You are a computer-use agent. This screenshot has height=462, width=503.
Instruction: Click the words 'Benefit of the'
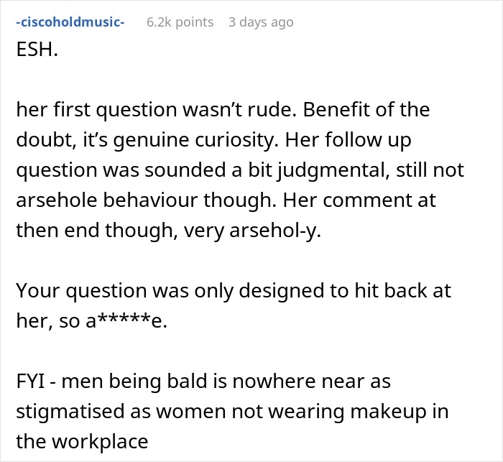pyautogui.click(x=366, y=109)
